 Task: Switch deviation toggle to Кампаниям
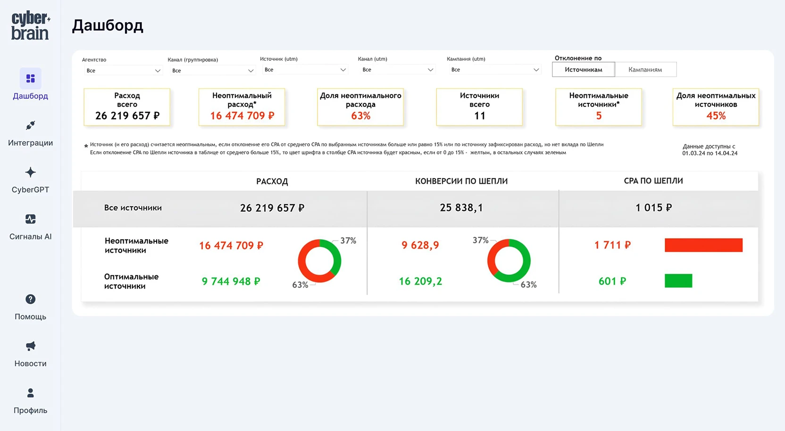tap(645, 69)
